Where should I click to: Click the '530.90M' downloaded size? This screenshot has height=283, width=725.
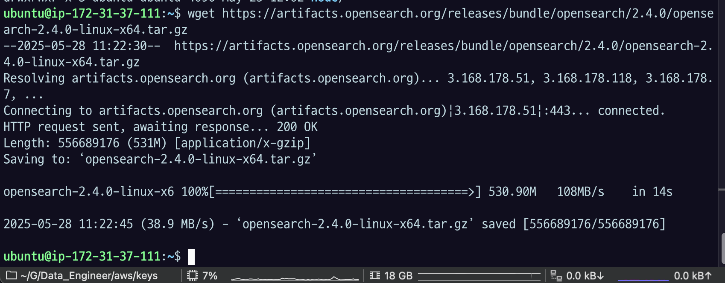(512, 192)
